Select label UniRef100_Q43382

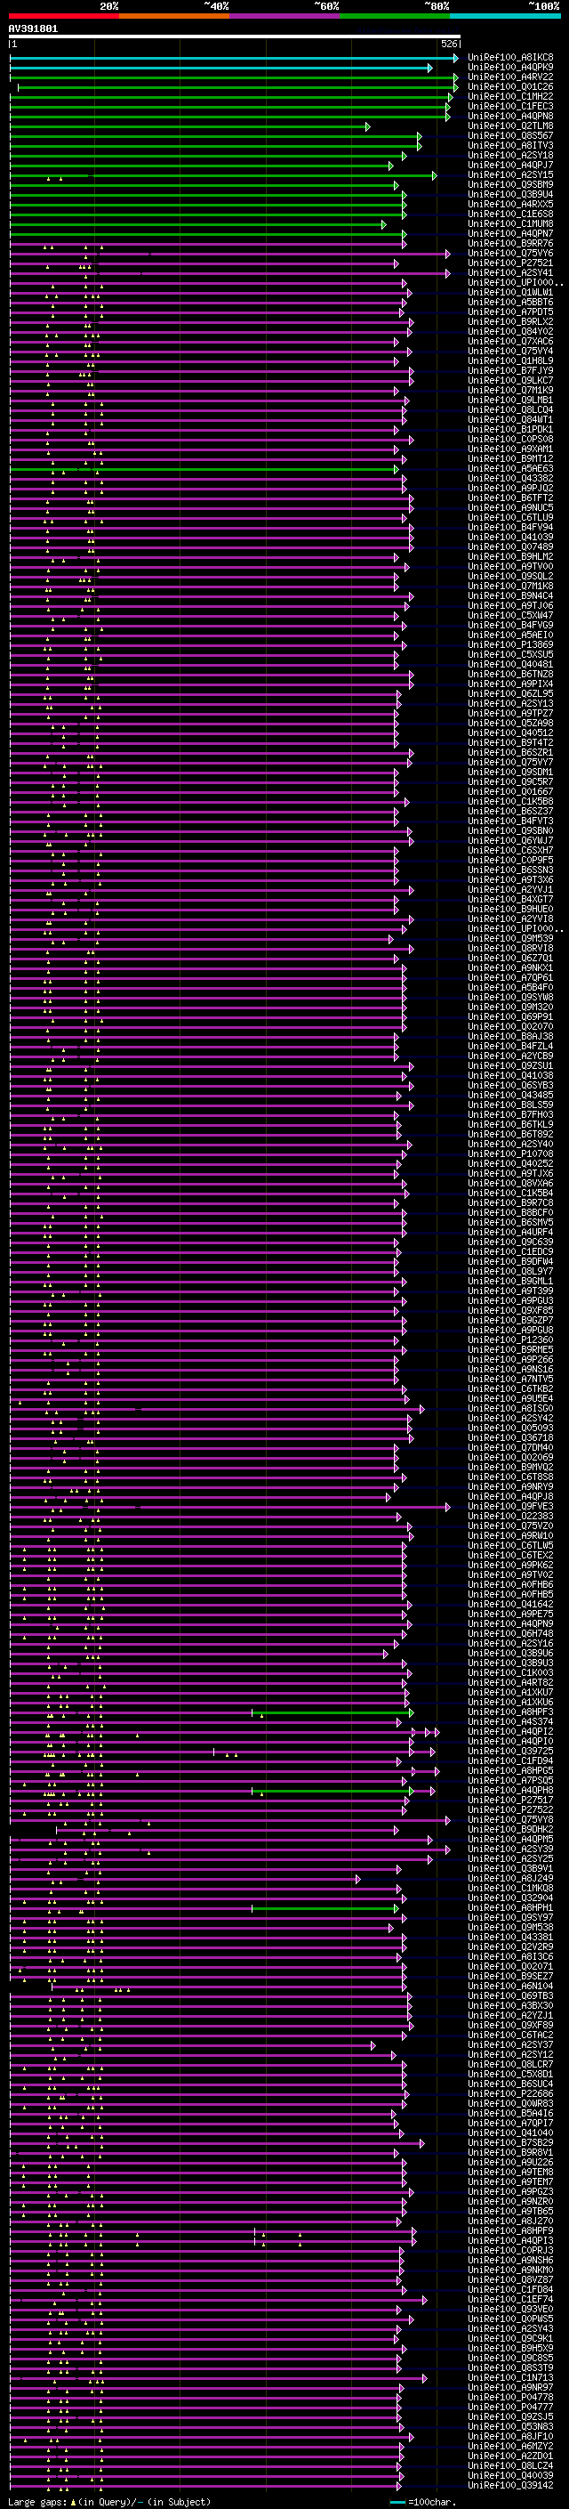pos(509,478)
